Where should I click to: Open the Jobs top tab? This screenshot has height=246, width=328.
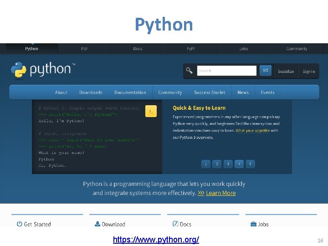click(244, 49)
